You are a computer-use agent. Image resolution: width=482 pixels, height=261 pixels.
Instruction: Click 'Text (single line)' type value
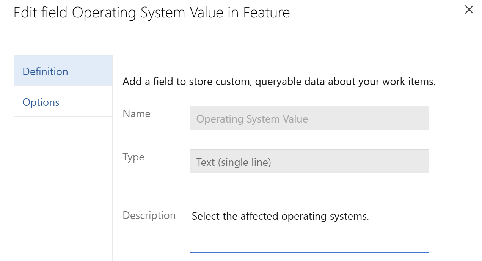coord(234,162)
